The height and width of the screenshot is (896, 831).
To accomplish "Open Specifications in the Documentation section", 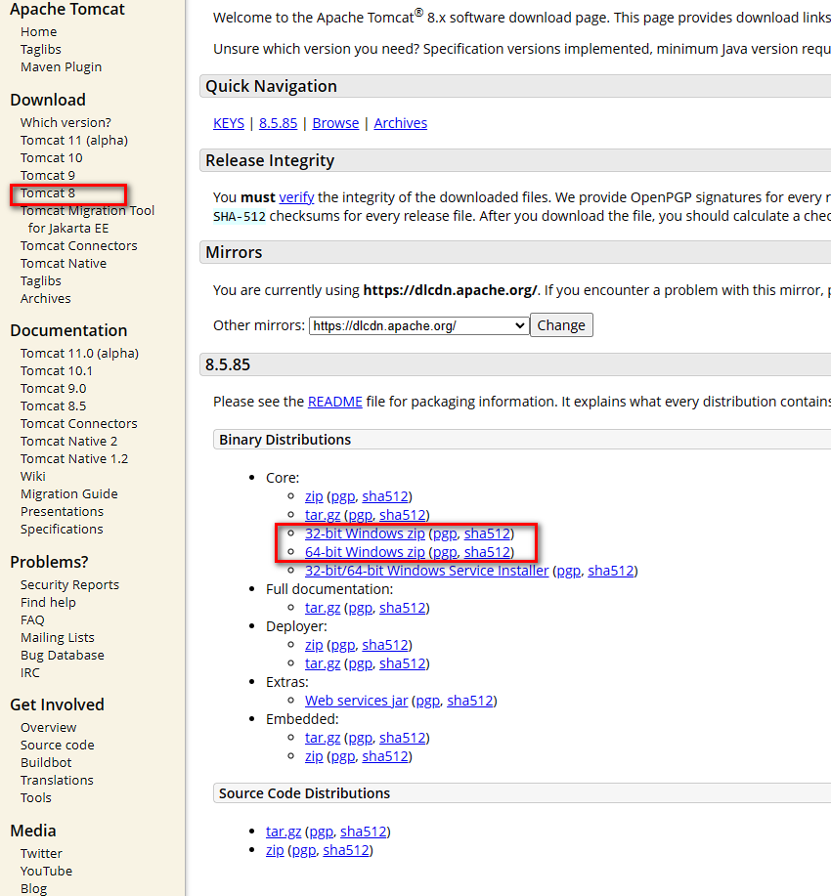I will [62, 530].
